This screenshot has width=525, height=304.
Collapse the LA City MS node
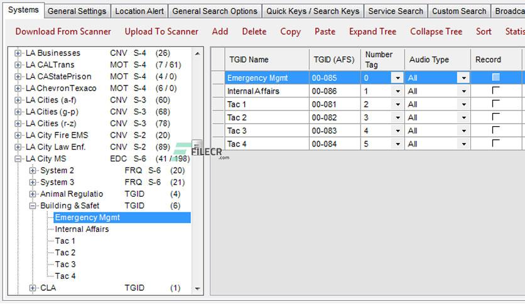pos(18,159)
